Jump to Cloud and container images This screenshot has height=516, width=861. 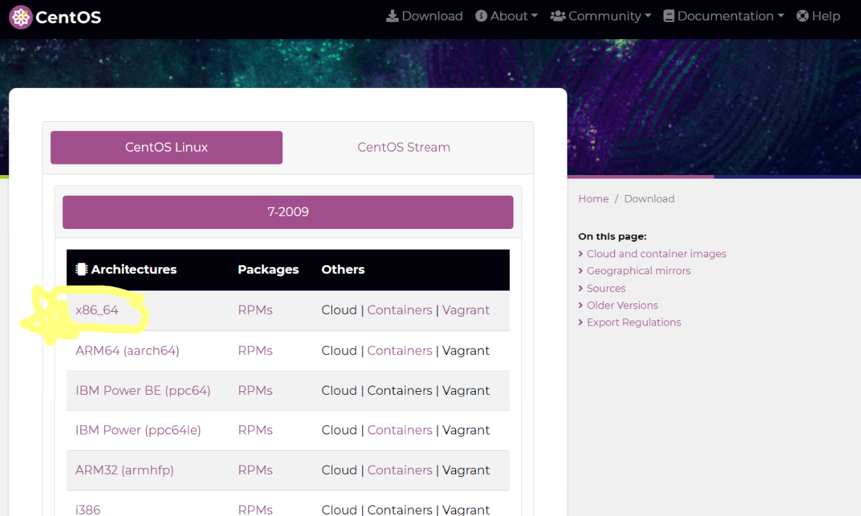pos(657,254)
